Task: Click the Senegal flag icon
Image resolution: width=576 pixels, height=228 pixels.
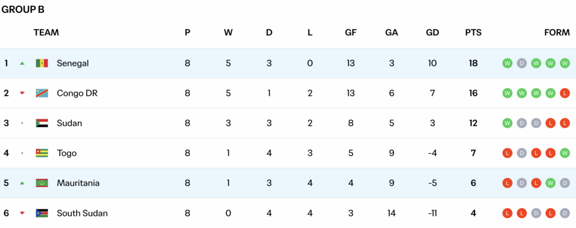Action: [42, 63]
